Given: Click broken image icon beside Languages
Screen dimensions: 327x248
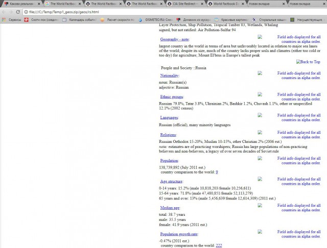Looking at the screenshot, I should [x=260, y=115].
